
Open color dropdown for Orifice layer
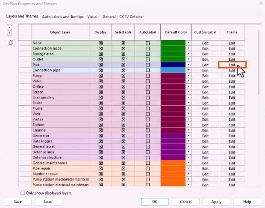pyautogui.click(x=188, y=86)
